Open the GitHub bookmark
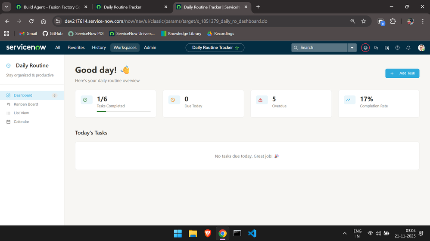Viewport: 430px width, 241px height. point(53,34)
